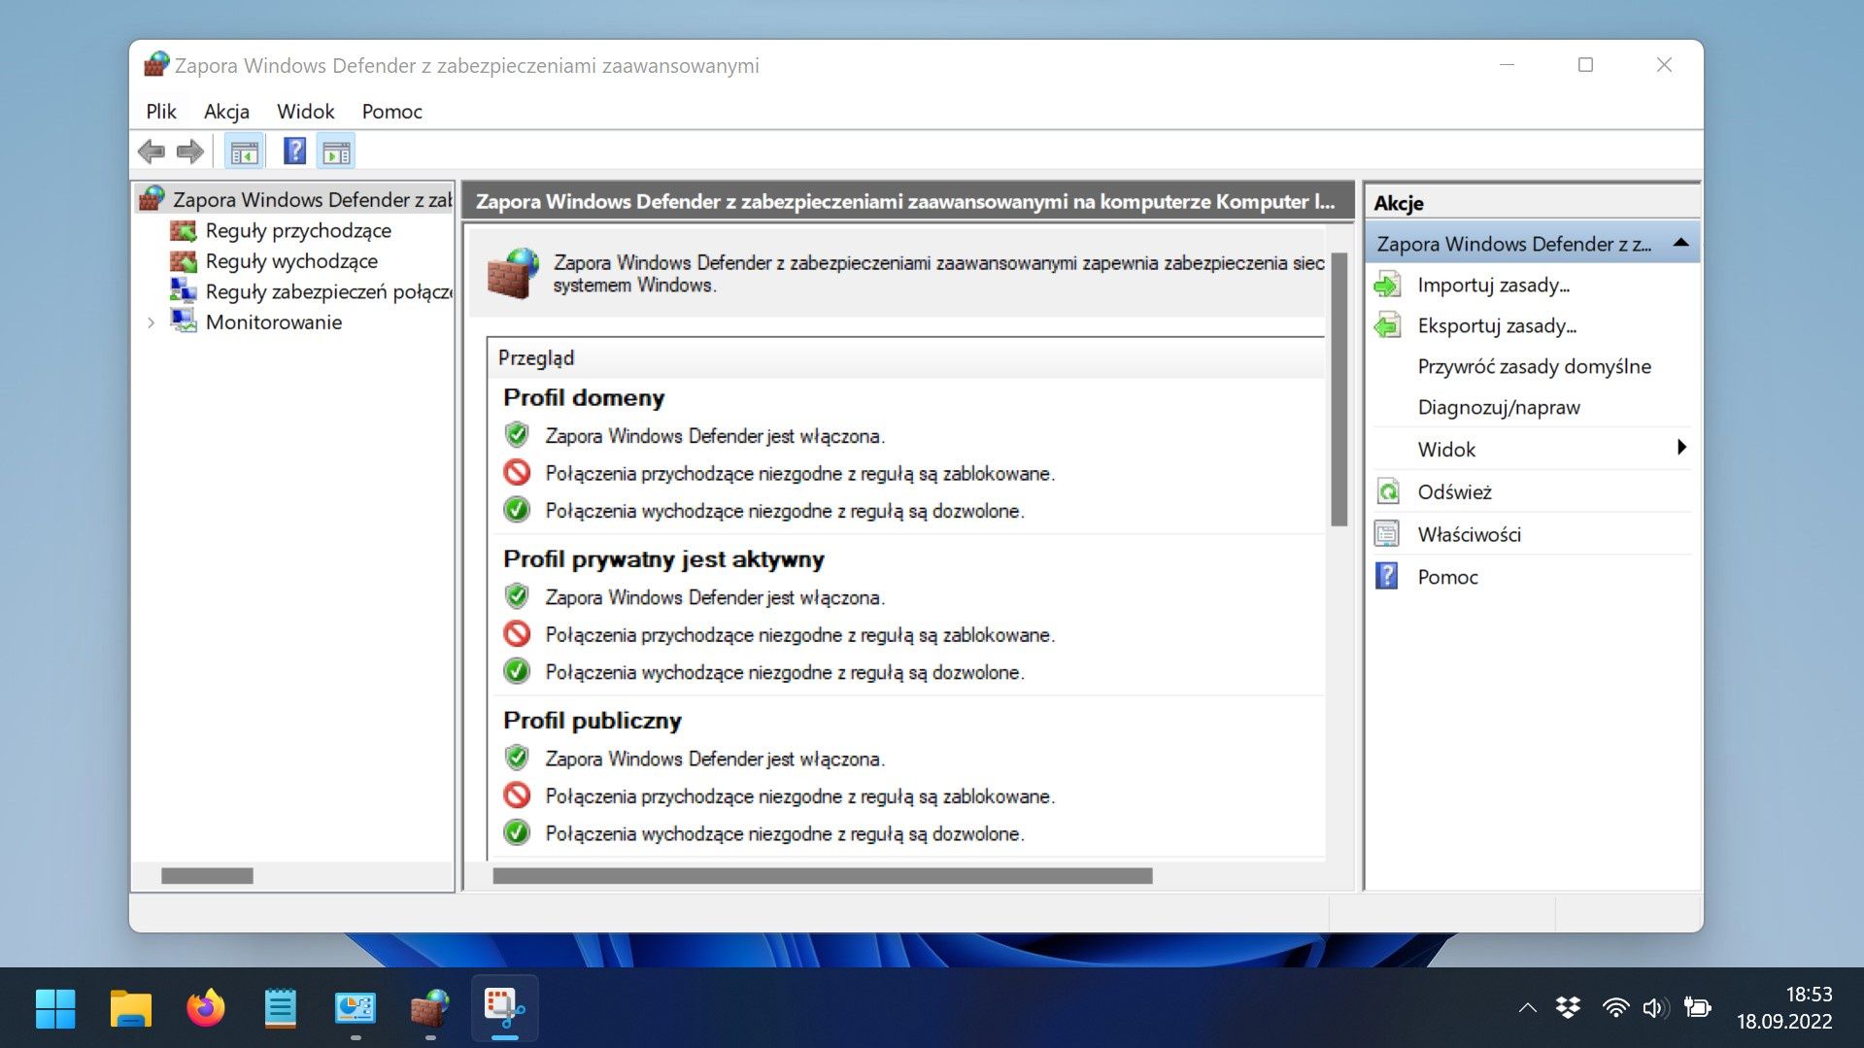Click the blue Help toolbar icon
This screenshot has height=1048, width=1864.
click(294, 152)
